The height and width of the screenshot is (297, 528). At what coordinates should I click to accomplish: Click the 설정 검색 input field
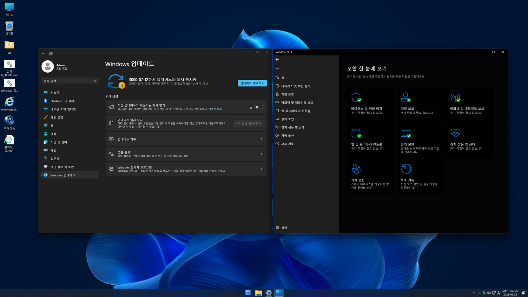click(x=70, y=81)
